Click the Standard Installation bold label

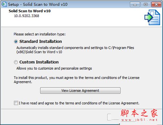[41, 42]
